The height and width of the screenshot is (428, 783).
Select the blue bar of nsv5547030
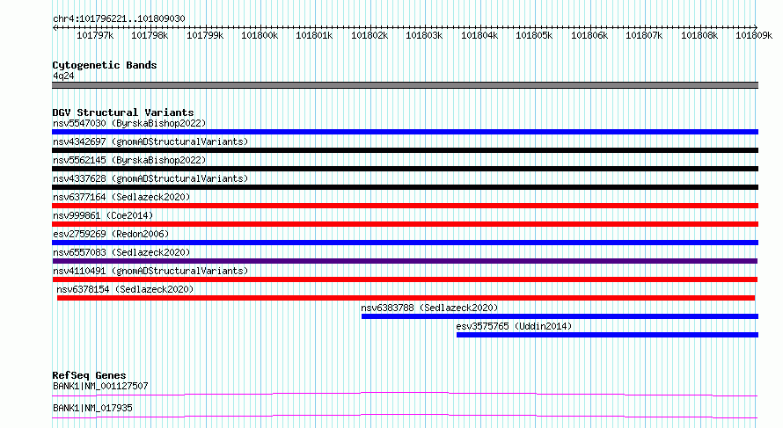[405, 132]
